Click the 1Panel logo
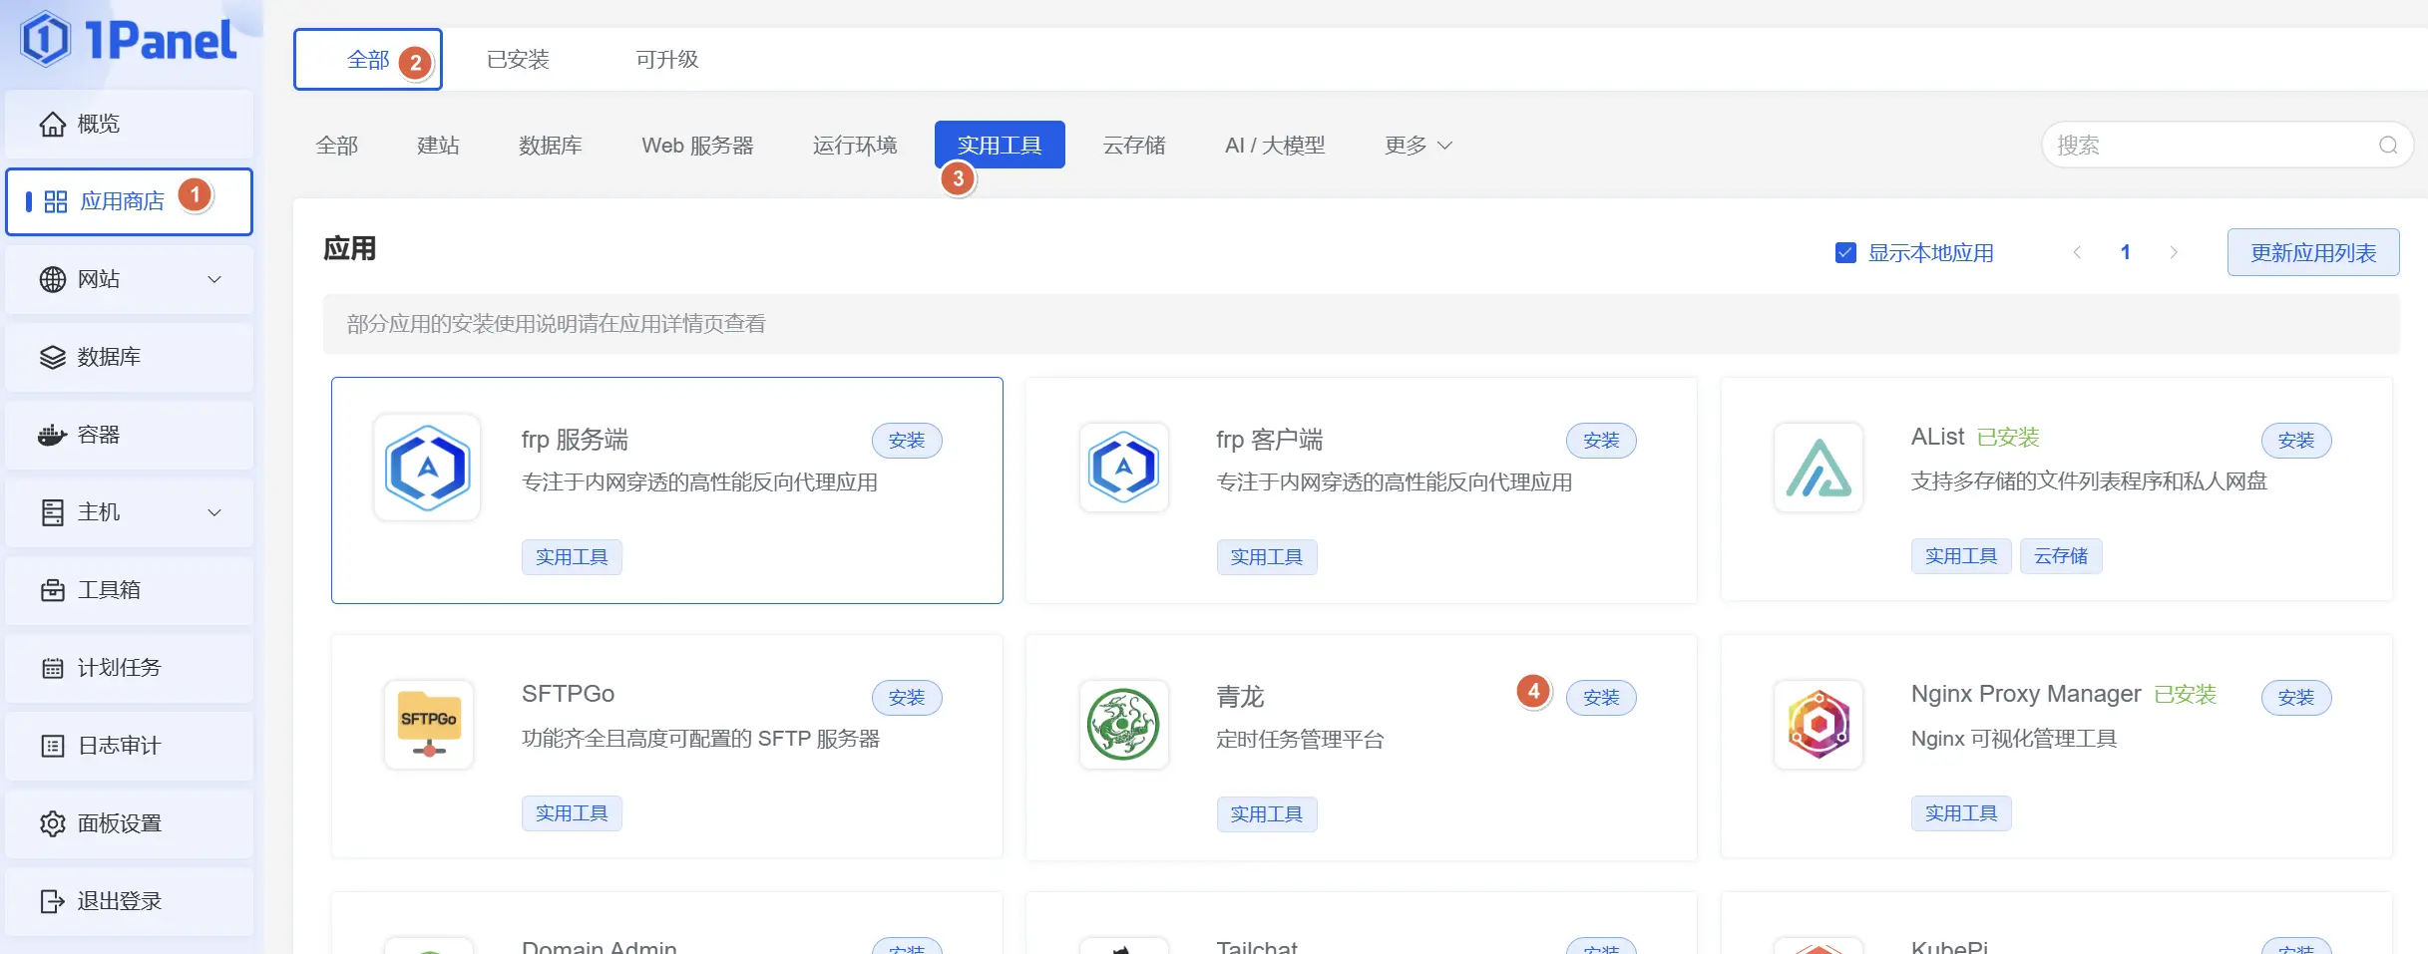The width and height of the screenshot is (2428, 954). tap(130, 40)
